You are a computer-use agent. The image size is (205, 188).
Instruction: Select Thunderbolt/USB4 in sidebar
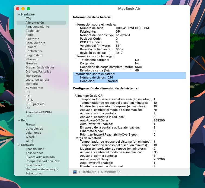coord(39,112)
